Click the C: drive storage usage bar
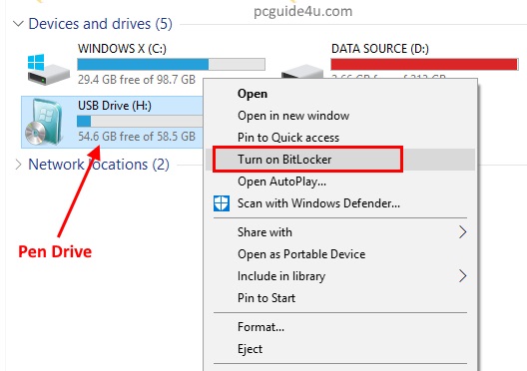 (x=171, y=64)
